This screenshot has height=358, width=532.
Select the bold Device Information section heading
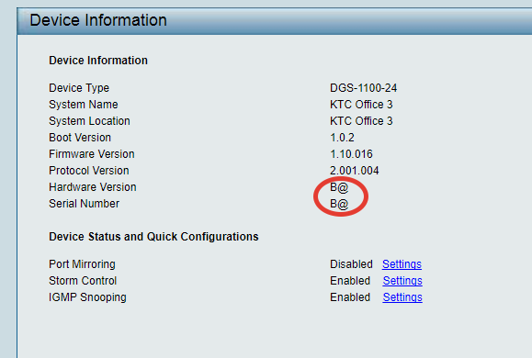tap(98, 61)
